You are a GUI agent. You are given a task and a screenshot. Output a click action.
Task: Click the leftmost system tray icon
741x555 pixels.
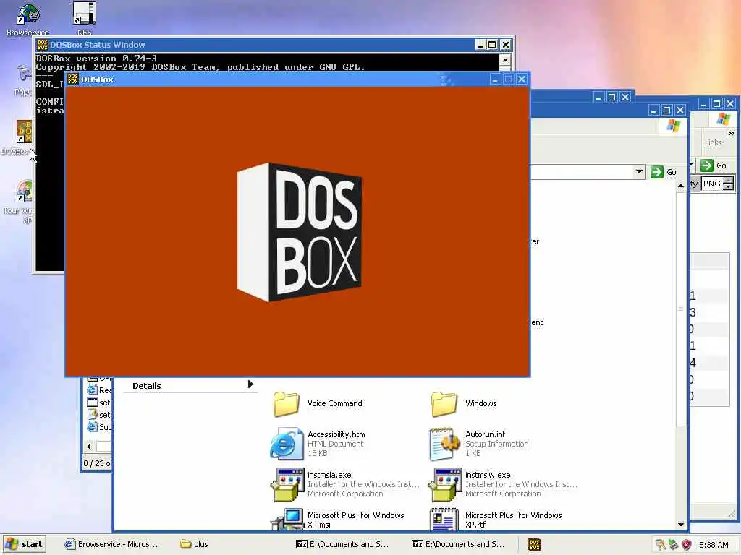coord(660,545)
